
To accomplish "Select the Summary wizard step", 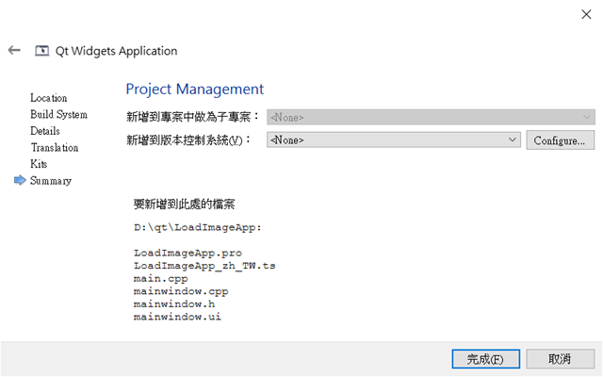I will 51,181.
